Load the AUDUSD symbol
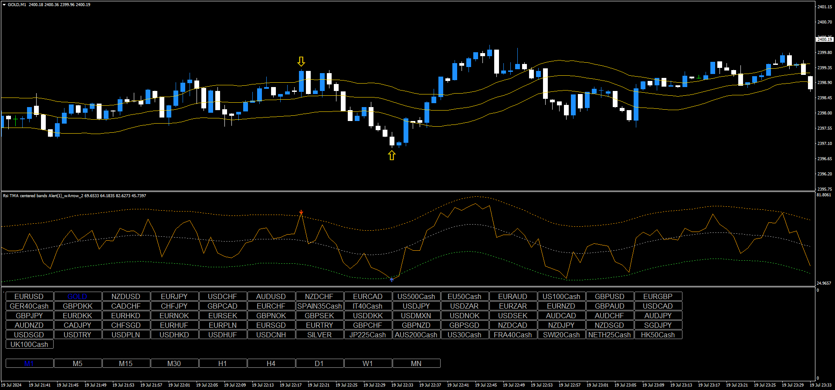This screenshot has width=835, height=390. 271,296
